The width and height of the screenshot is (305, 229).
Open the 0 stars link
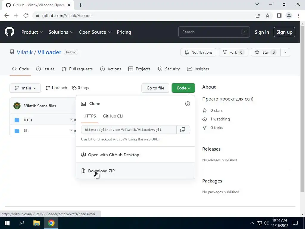point(213,110)
